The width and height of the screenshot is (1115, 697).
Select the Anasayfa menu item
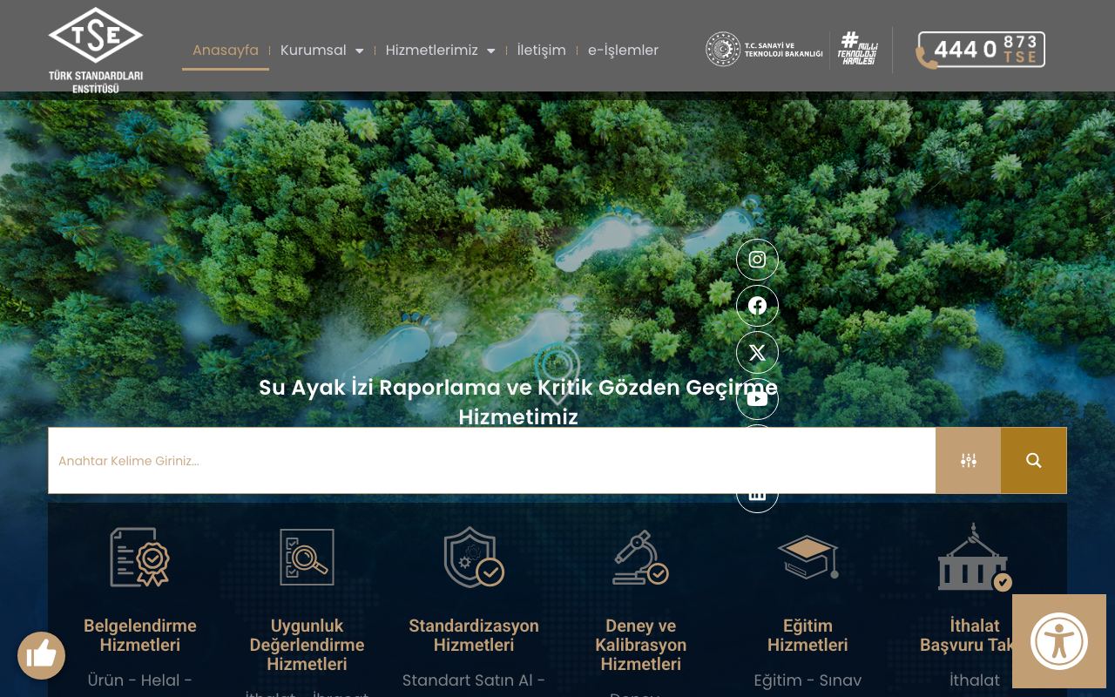[226, 51]
